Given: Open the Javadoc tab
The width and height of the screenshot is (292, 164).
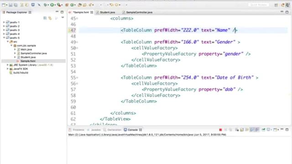Looking at the screenshot, I should point(94,130).
